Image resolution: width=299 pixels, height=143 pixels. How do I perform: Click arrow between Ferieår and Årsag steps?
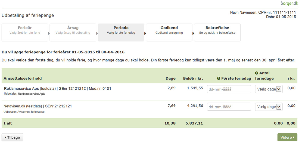click(x=49, y=33)
